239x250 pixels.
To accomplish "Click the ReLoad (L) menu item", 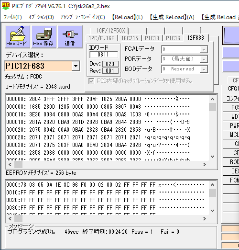I will pyautogui.click(x=127, y=17).
